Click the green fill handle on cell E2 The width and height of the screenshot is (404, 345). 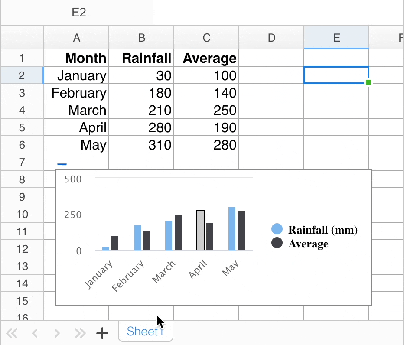tap(368, 82)
